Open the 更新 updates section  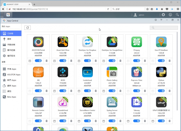(x=11, y=39)
